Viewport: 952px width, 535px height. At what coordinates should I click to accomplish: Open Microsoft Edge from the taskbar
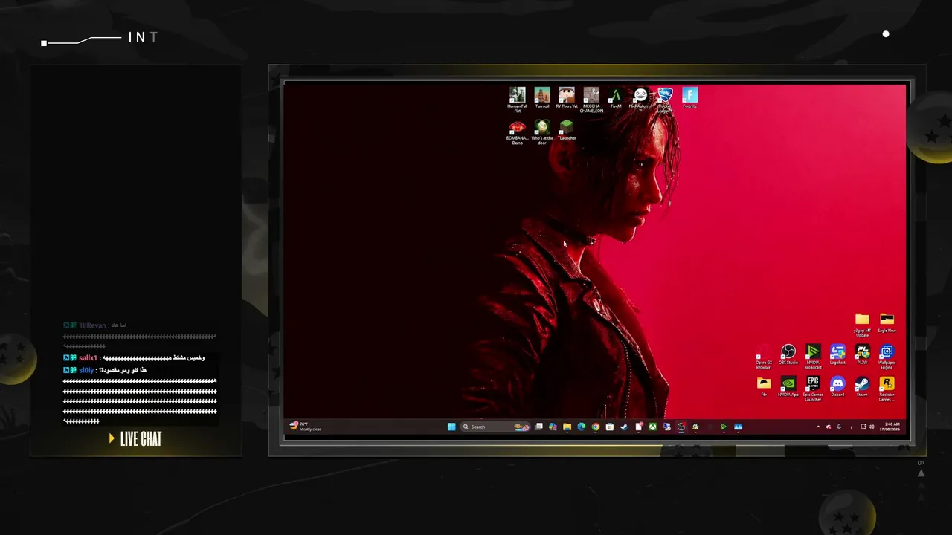pos(581,427)
